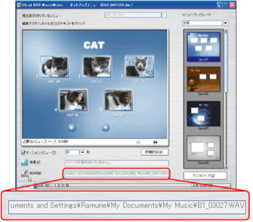Select the dark blue space menu template
253x222 pixels.
coord(203,114)
